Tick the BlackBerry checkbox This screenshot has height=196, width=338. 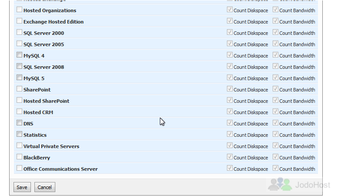[x=19, y=157]
